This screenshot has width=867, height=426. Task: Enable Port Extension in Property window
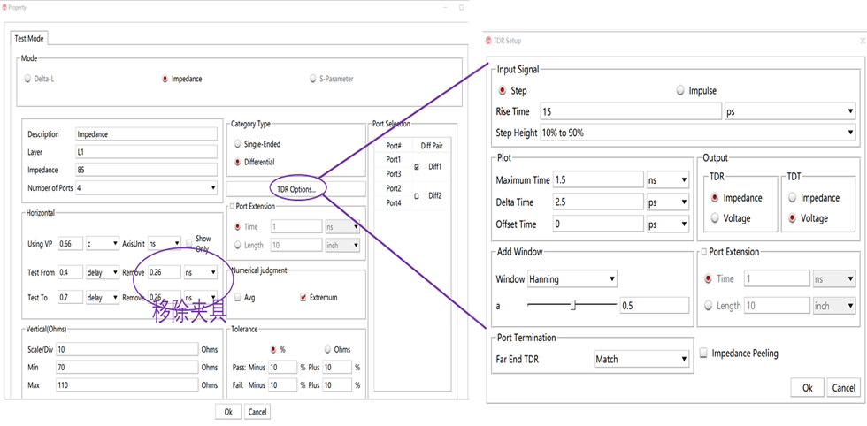point(232,206)
